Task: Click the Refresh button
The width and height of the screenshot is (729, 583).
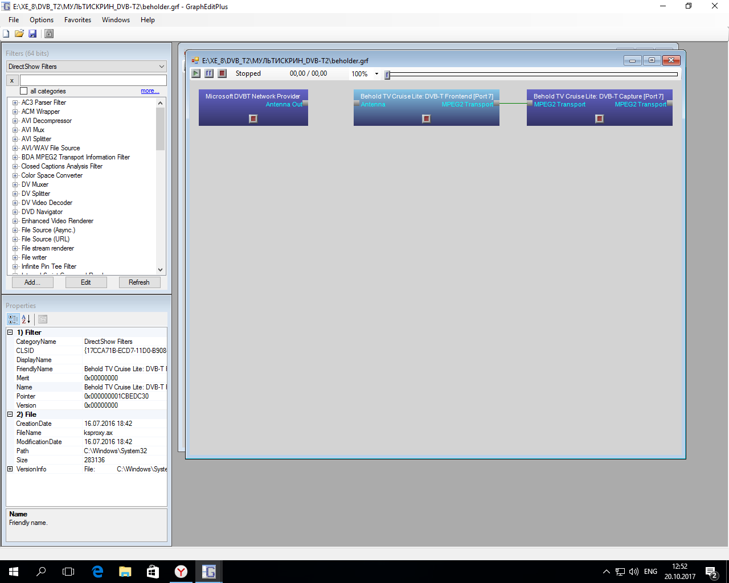Action: pos(140,282)
